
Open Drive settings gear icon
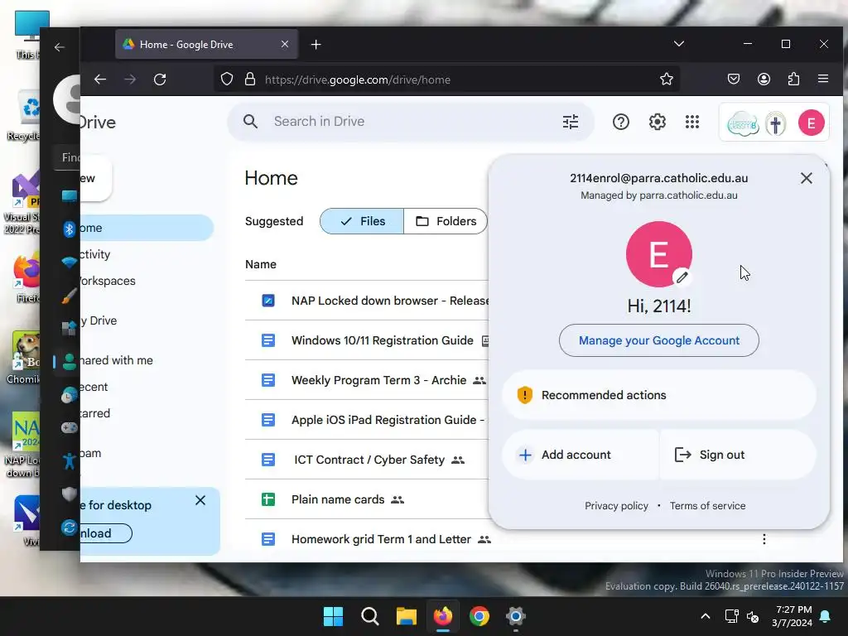click(x=657, y=122)
